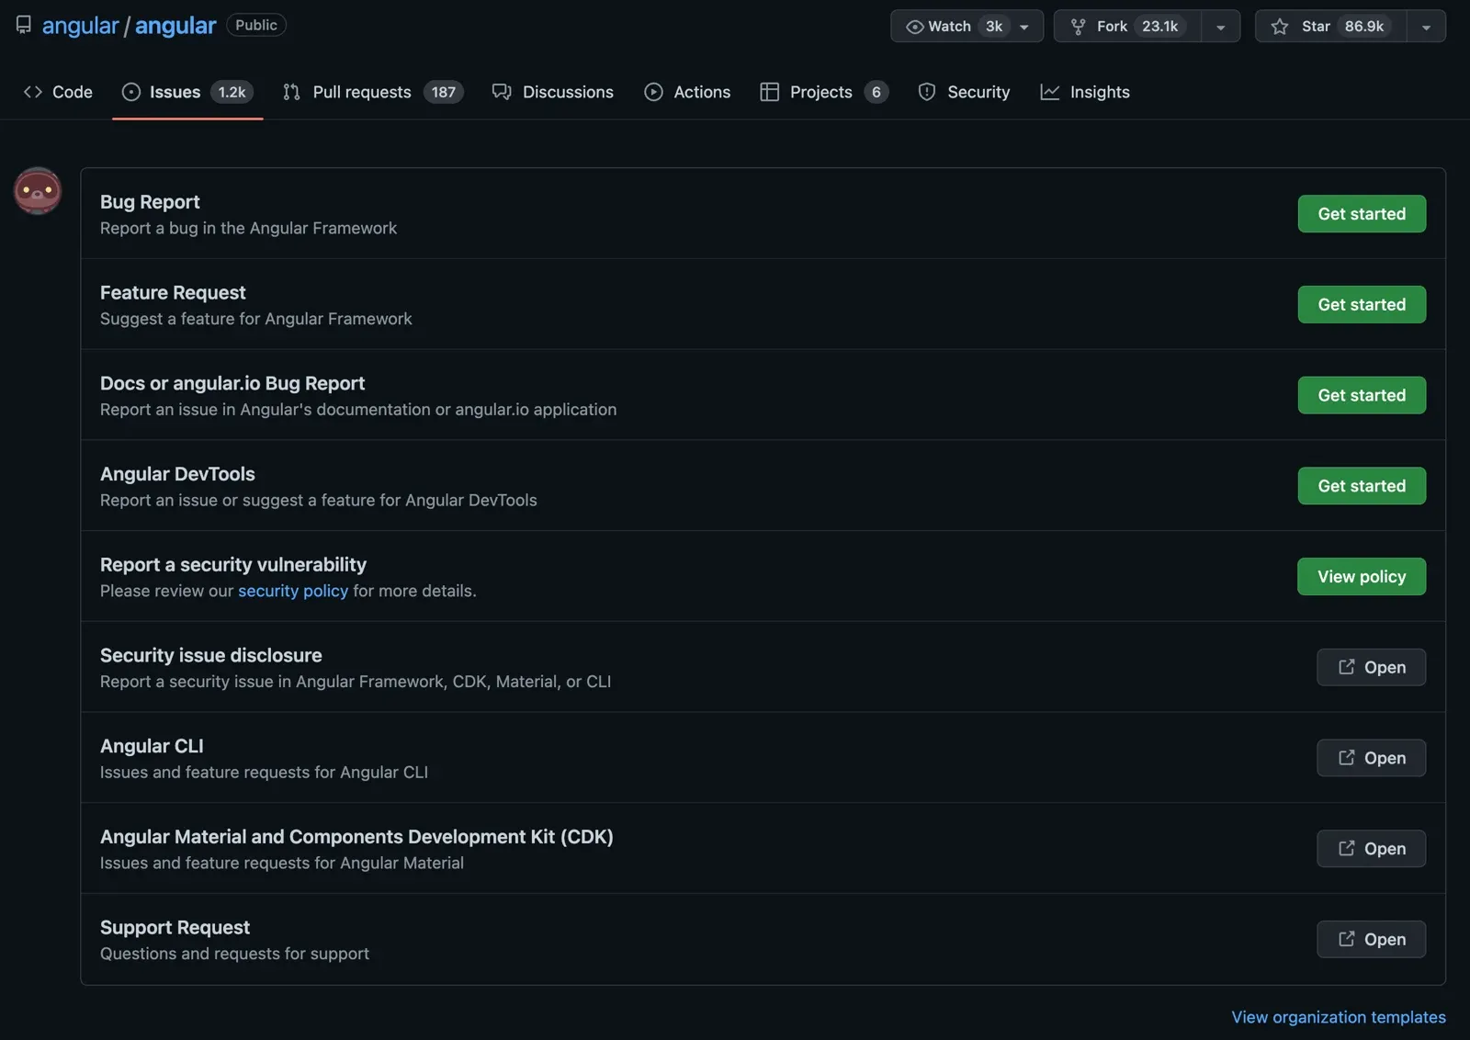Click View policy button

coord(1362,577)
